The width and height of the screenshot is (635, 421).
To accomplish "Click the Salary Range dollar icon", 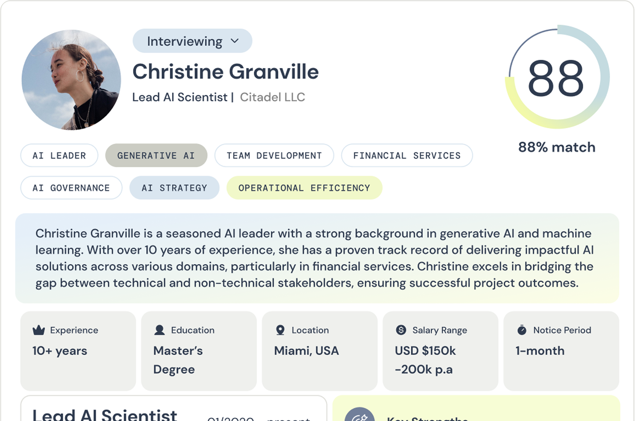I will pyautogui.click(x=401, y=330).
